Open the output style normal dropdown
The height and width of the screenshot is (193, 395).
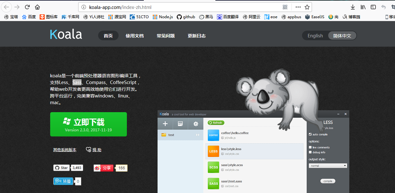click(x=328, y=166)
